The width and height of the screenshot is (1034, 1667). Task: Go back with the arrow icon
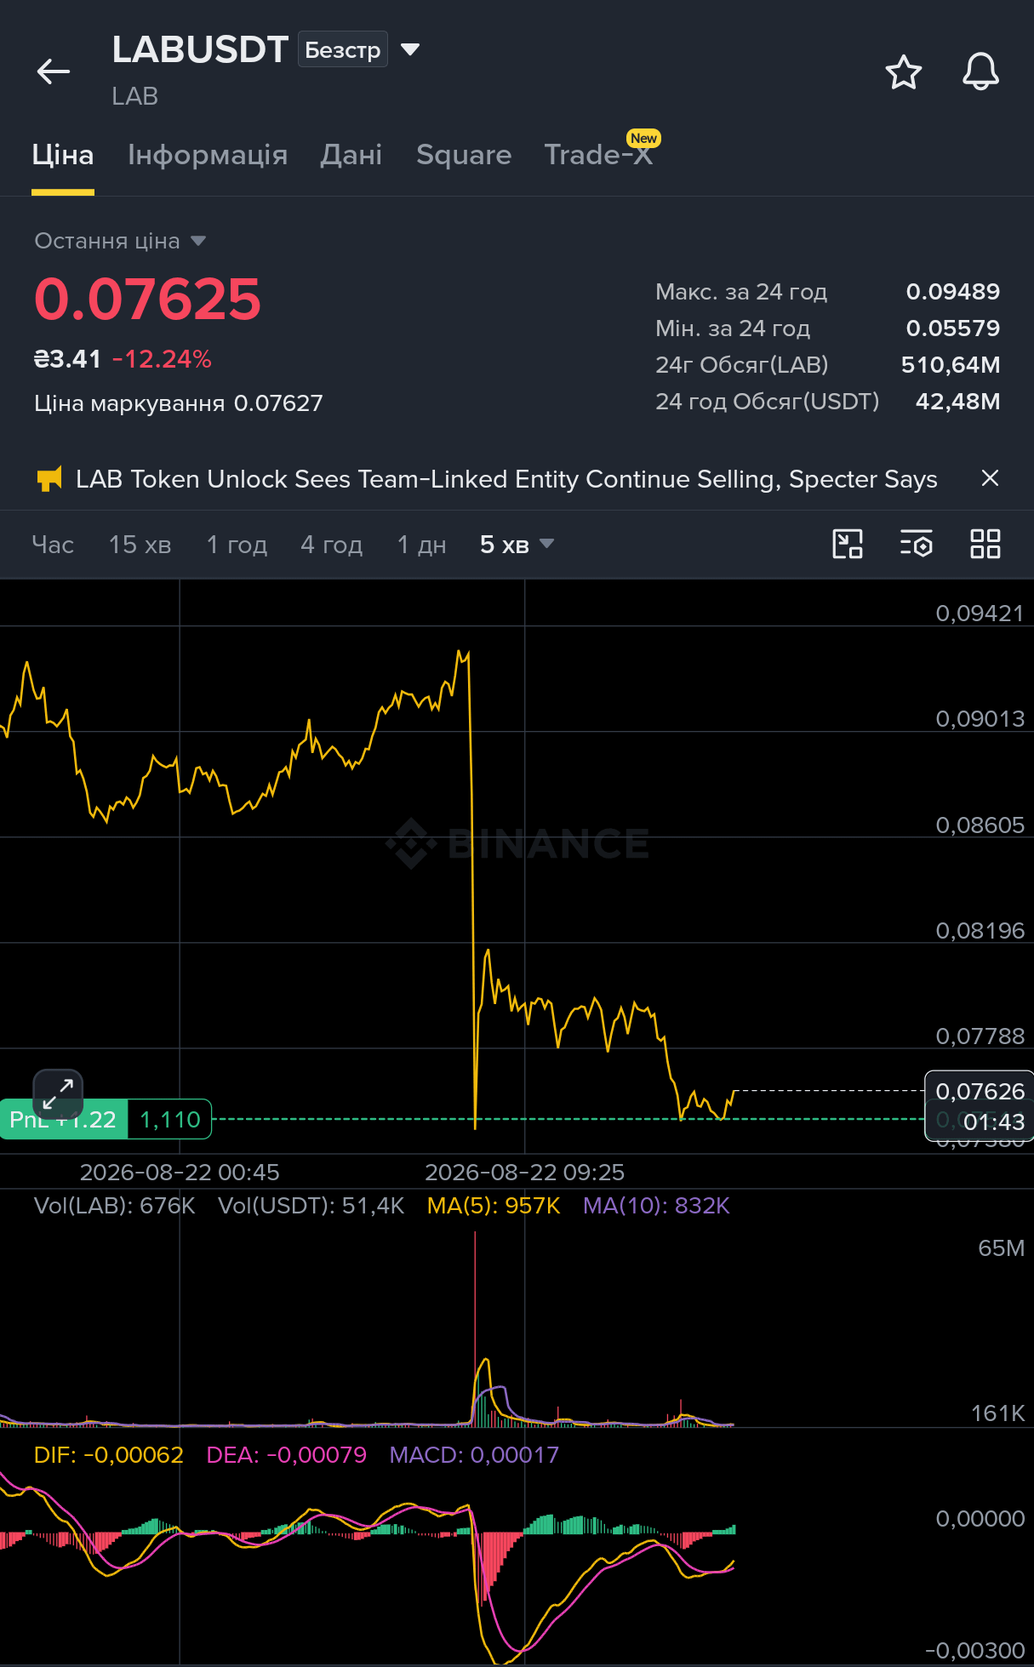point(54,71)
